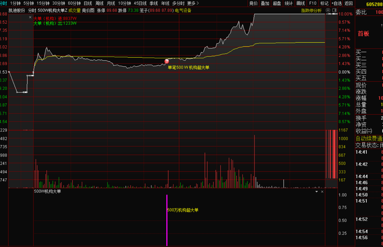This screenshot has height=247, width=383.
Task: Close the 500W机构大单 indicator sub-panel
Action: pos(322,192)
